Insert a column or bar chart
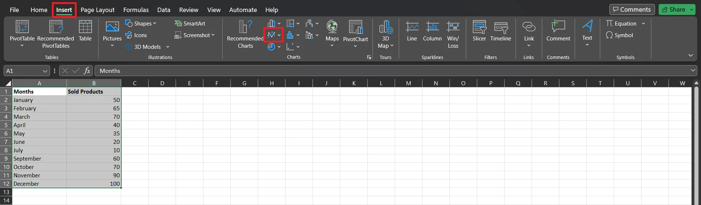This screenshot has width=701, height=205. pos(271,24)
